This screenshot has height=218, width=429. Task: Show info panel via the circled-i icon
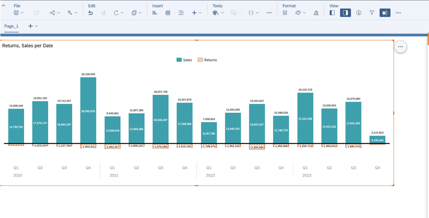(x=359, y=13)
